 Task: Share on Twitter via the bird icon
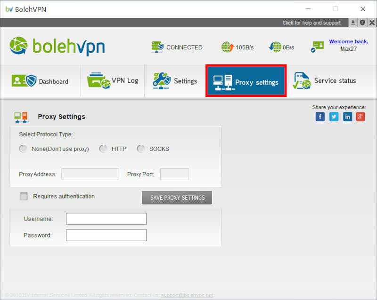(x=334, y=117)
